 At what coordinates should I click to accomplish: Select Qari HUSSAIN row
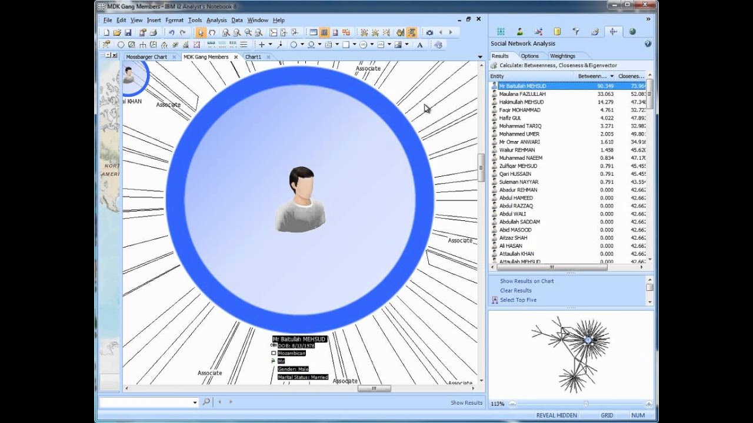[x=569, y=174]
